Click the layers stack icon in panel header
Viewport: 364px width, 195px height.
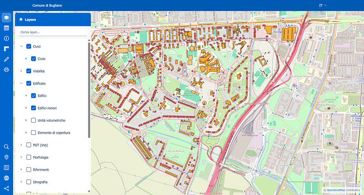pos(21,19)
